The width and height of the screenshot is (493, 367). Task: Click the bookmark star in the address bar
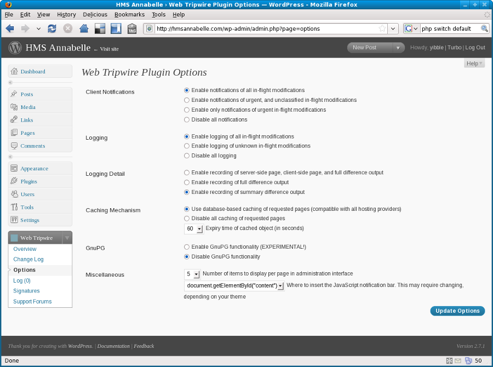pos(382,28)
